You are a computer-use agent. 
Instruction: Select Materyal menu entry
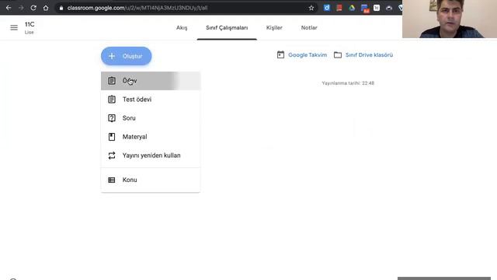[151, 137]
